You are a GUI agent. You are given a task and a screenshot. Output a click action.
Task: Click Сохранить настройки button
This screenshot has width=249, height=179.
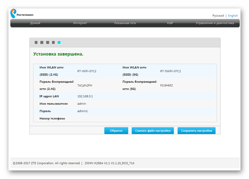[197, 131]
